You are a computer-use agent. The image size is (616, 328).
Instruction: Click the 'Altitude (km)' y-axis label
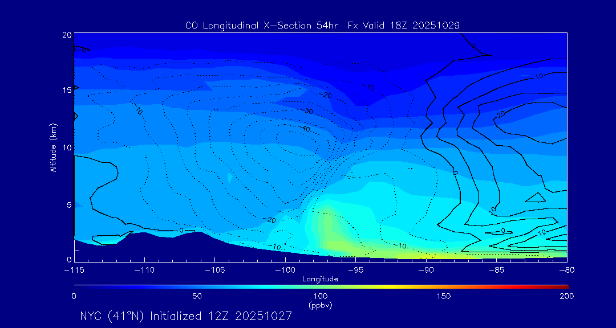click(x=53, y=147)
